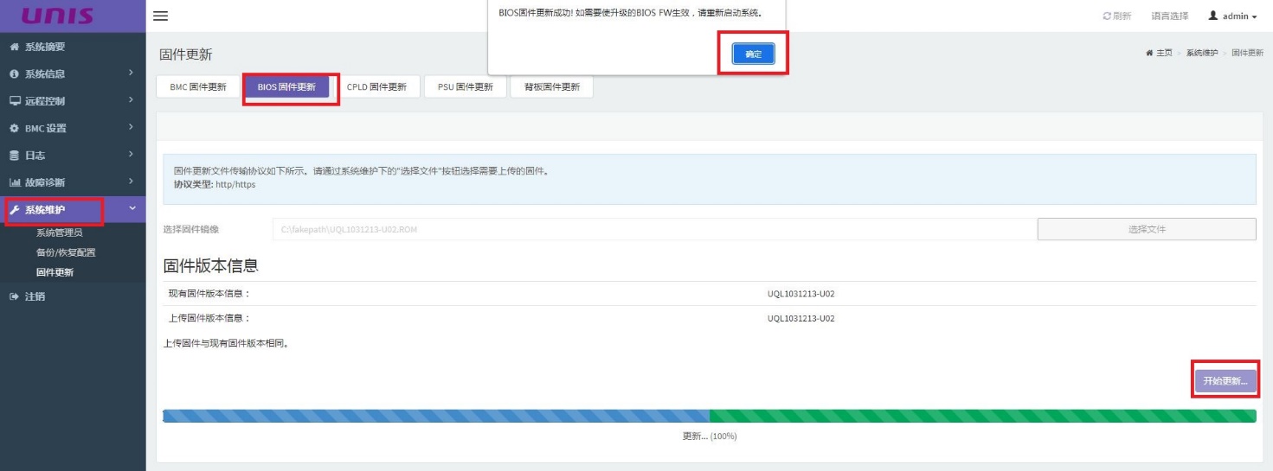This screenshot has height=471, width=1273.
Task: Open 语言选择 language selection
Action: 1169,16
